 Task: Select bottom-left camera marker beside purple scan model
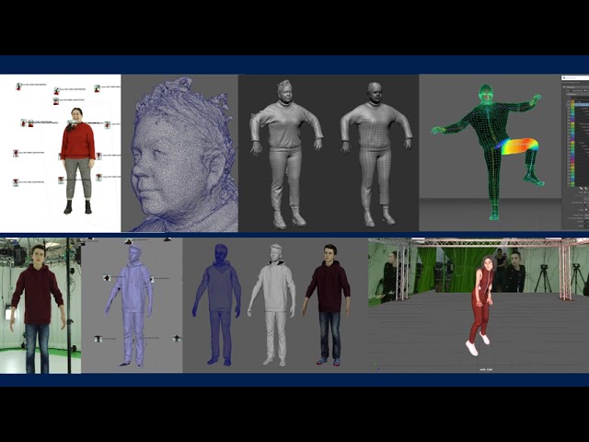[x=97, y=338]
